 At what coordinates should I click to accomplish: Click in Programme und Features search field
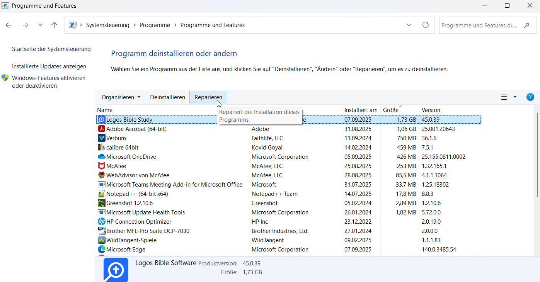[x=479, y=25]
